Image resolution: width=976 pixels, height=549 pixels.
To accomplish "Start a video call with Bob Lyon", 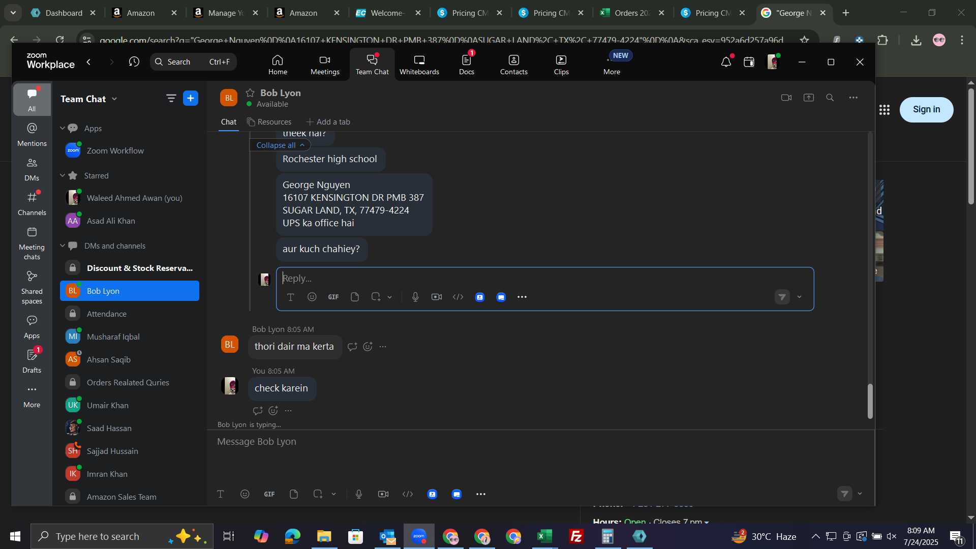I will (786, 98).
